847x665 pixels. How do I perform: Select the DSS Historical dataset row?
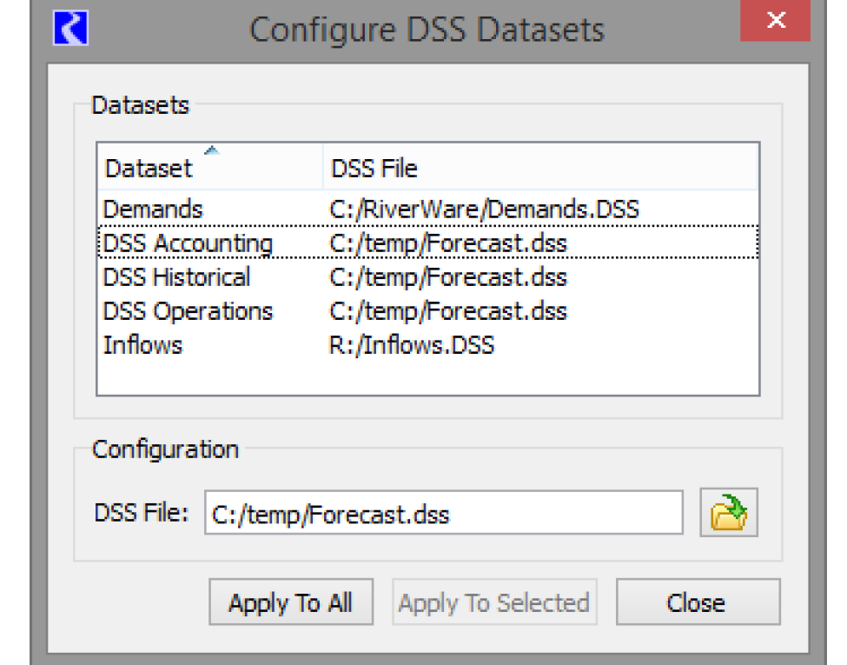coord(176,277)
